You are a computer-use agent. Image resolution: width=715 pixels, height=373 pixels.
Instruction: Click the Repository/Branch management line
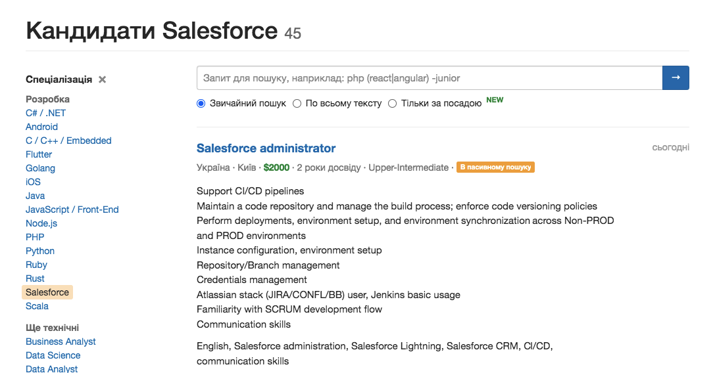[x=268, y=265]
